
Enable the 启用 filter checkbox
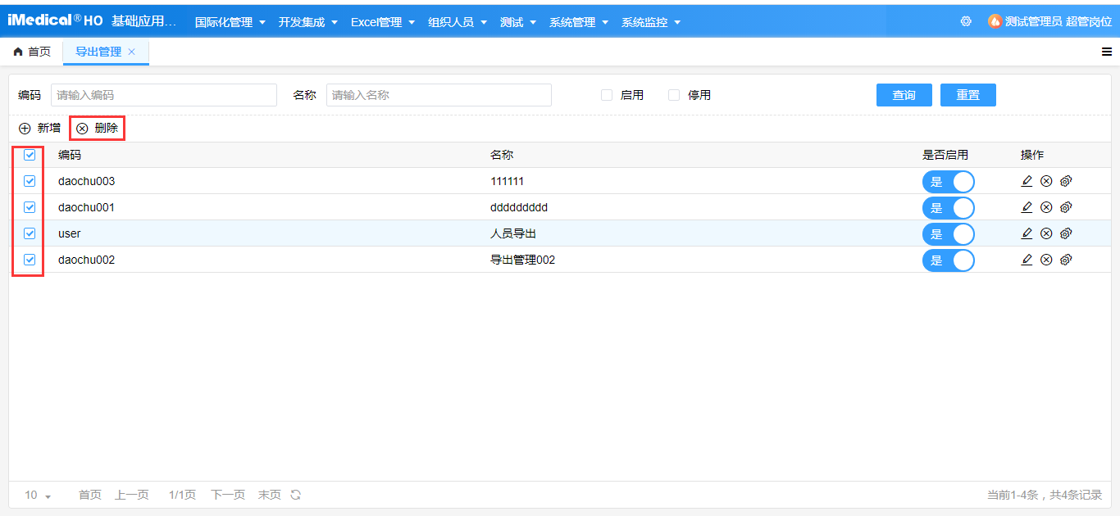606,94
